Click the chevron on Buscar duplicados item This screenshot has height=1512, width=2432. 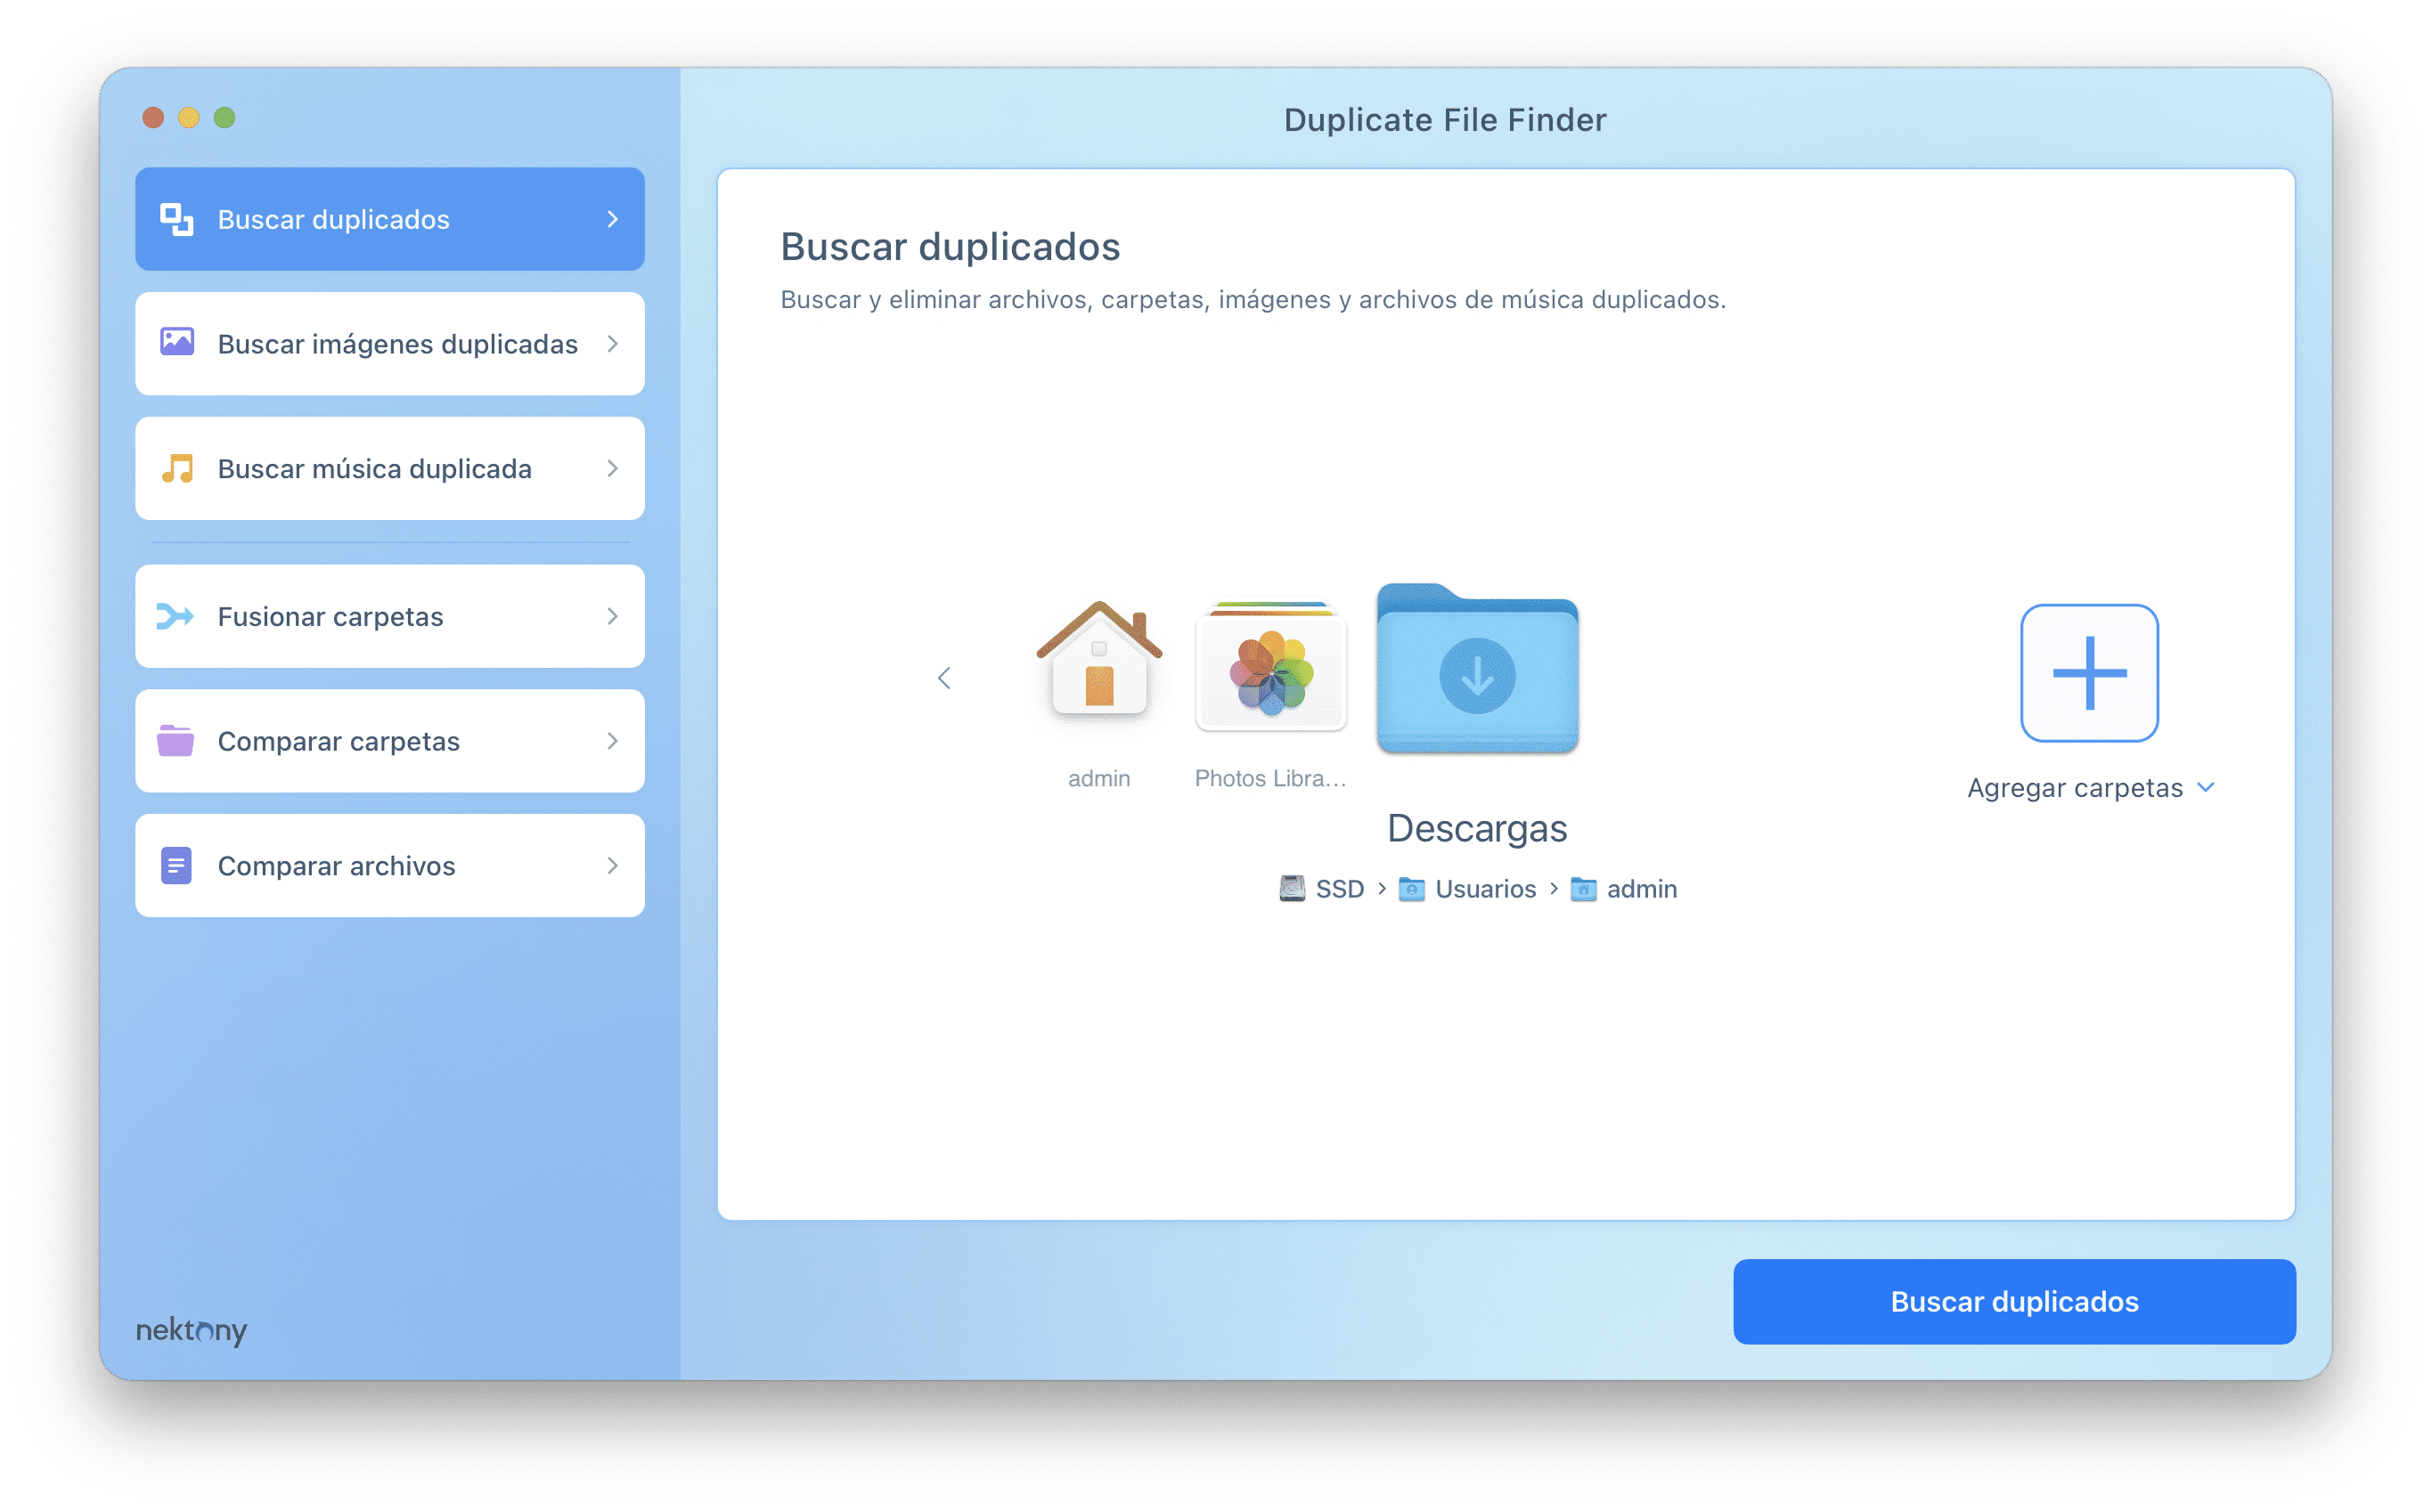612,219
